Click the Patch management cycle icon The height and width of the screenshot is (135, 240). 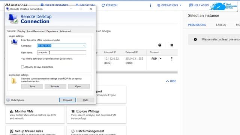pos(73,131)
